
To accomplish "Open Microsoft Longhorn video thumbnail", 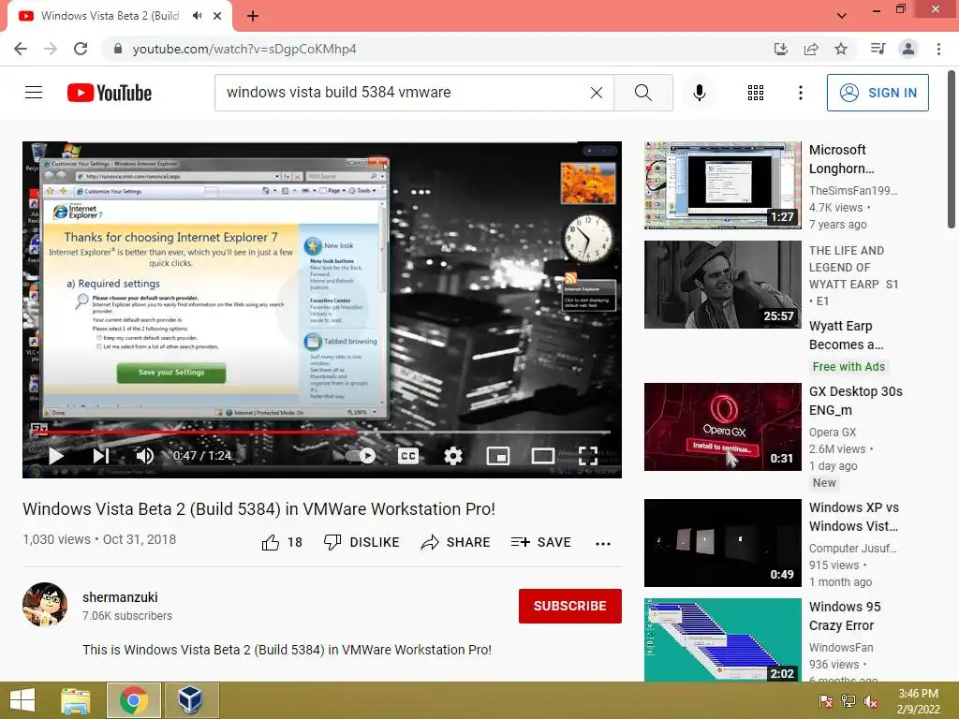I will point(722,185).
